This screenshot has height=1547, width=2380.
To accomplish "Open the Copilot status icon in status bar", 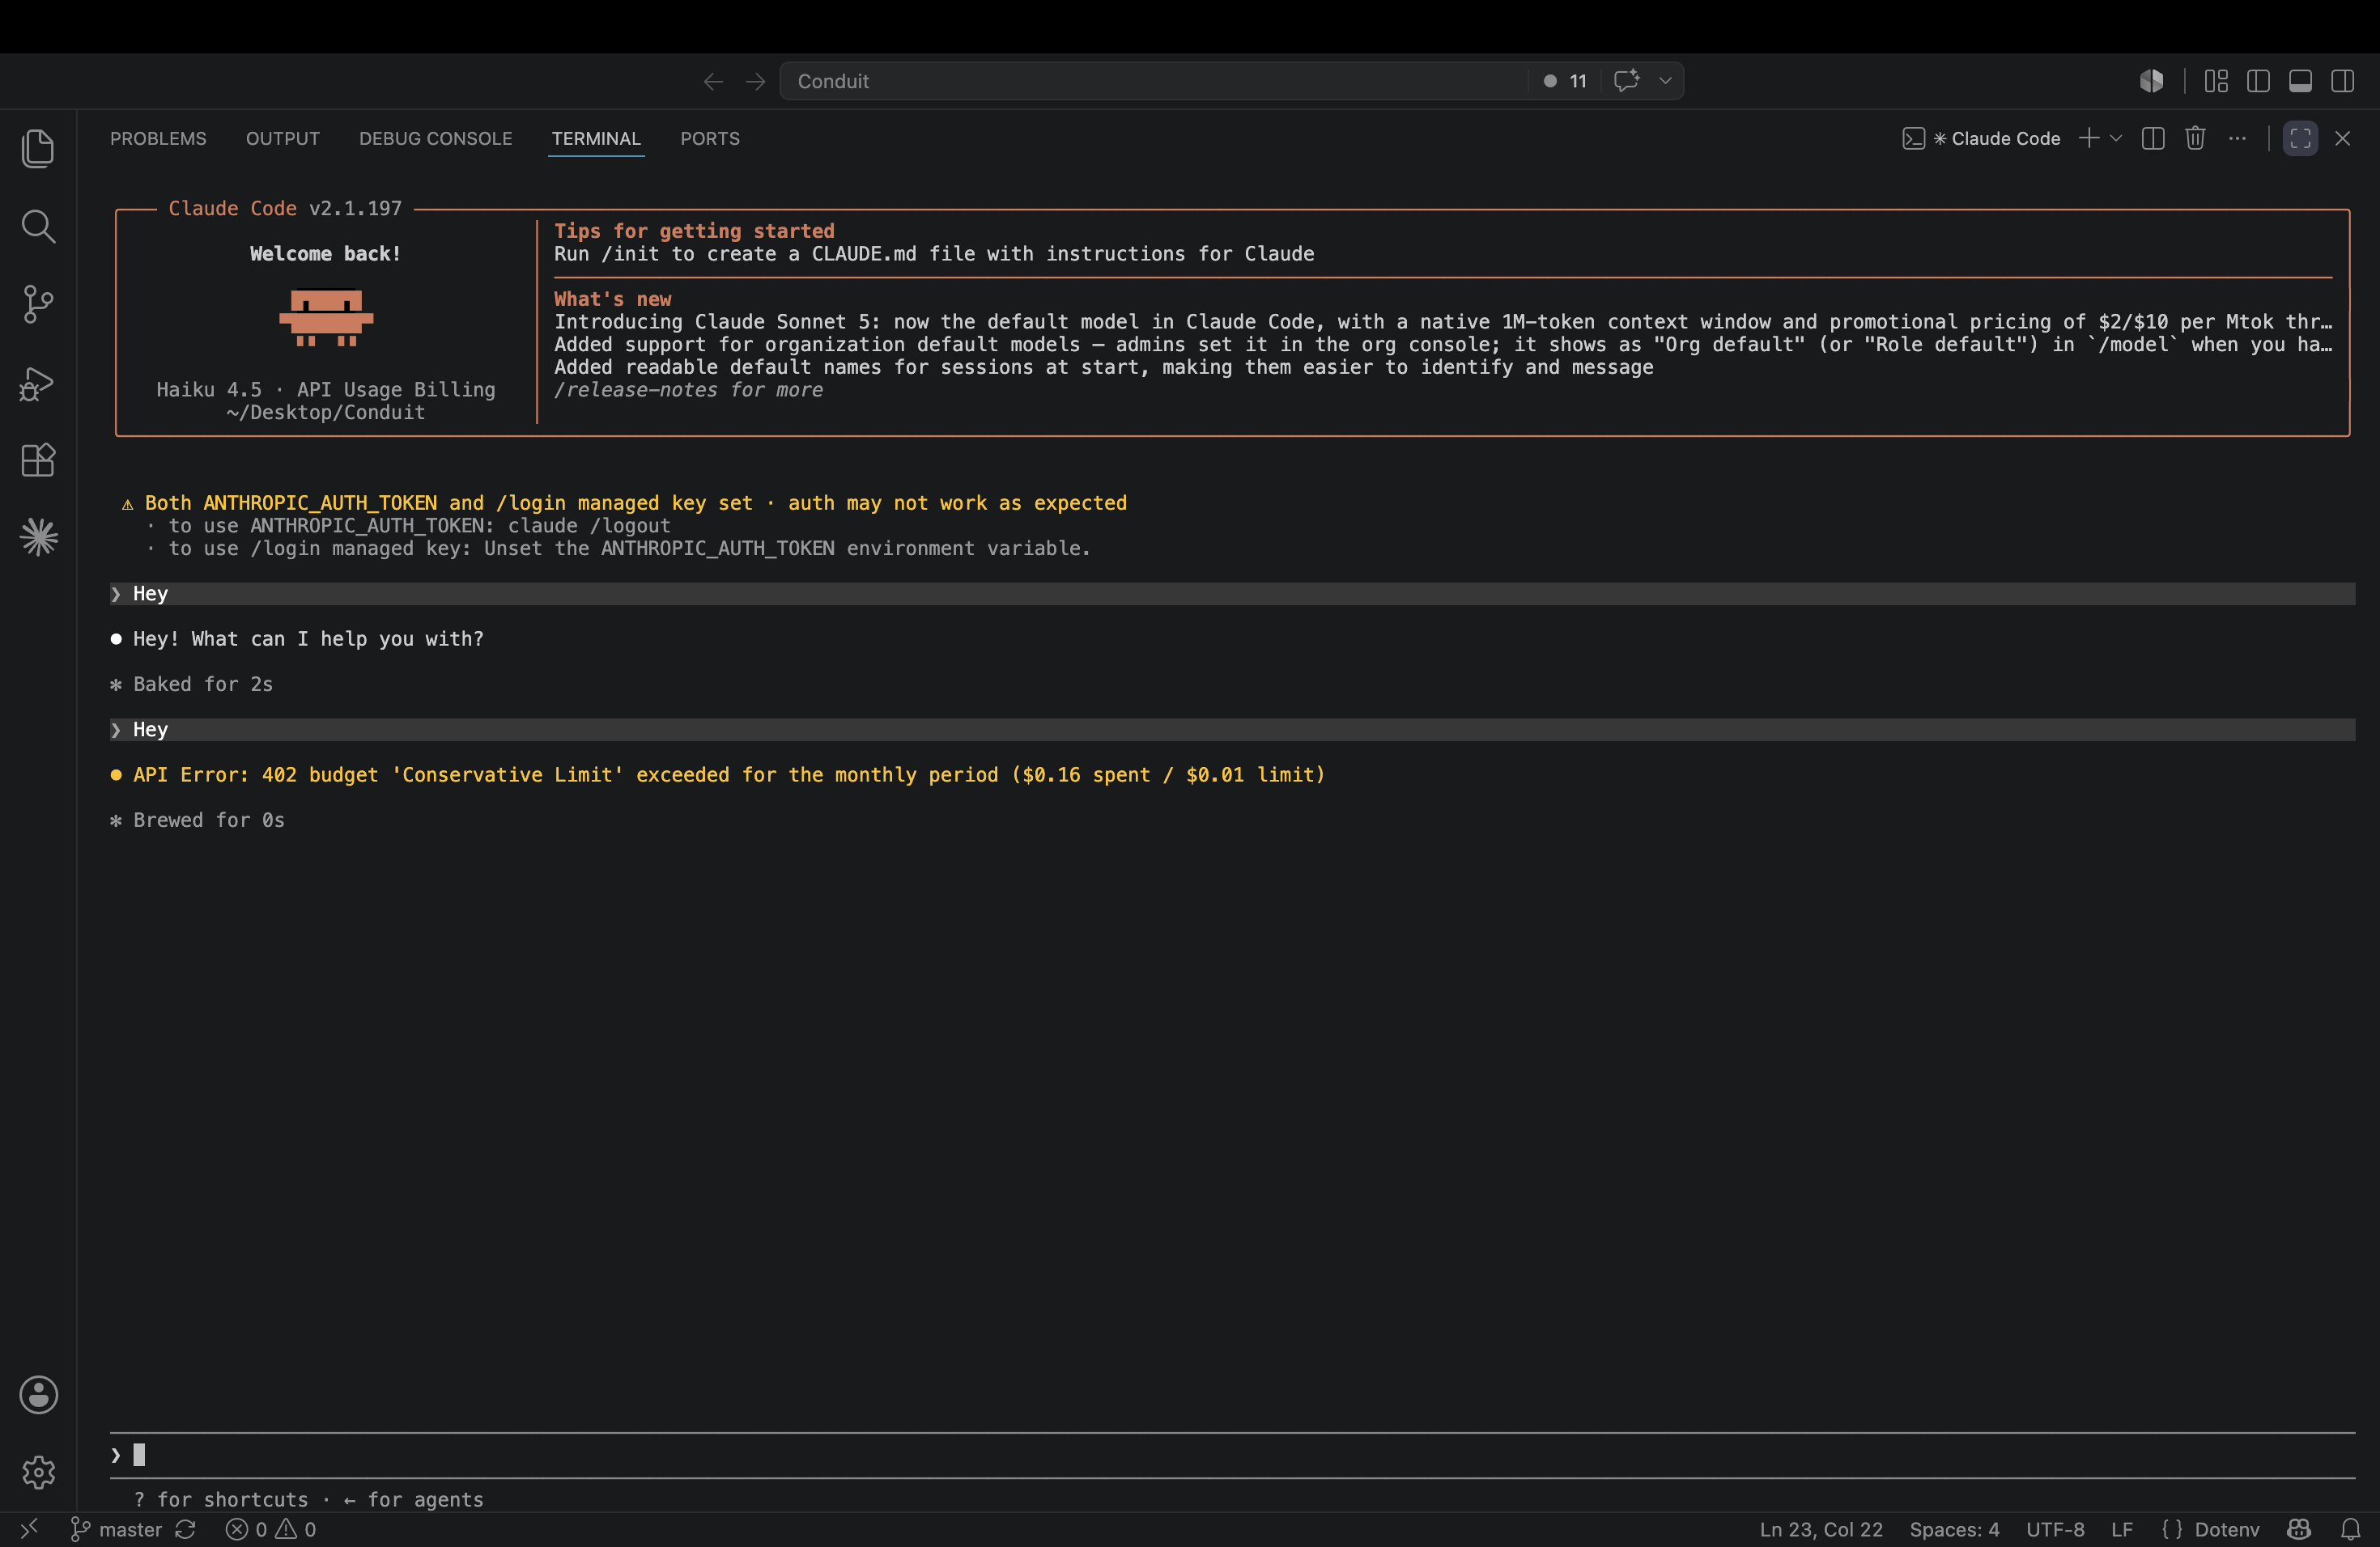I will pyautogui.click(x=2299, y=1529).
